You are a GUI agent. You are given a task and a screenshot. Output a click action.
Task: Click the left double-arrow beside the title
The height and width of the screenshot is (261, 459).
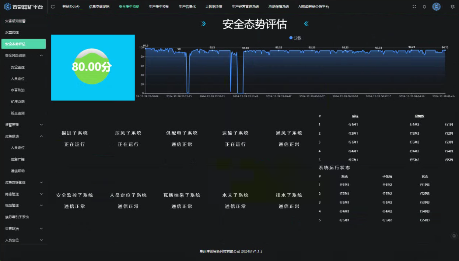pyautogui.click(x=306, y=24)
